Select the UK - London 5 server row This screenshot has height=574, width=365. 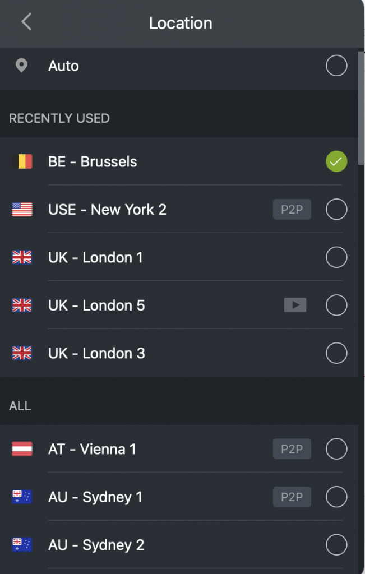point(168,305)
